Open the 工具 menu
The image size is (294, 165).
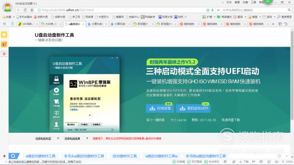click(x=254, y=2)
